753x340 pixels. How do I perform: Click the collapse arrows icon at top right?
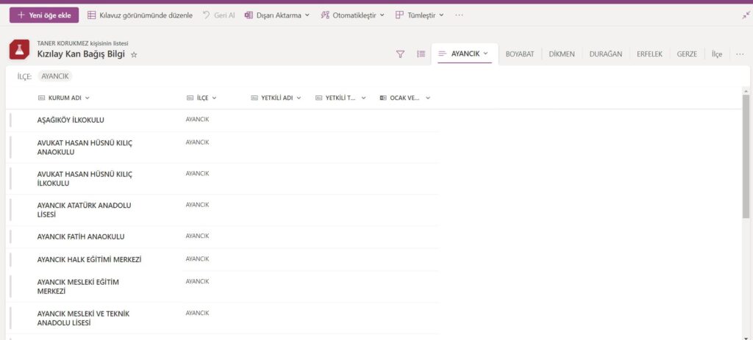pos(746,15)
